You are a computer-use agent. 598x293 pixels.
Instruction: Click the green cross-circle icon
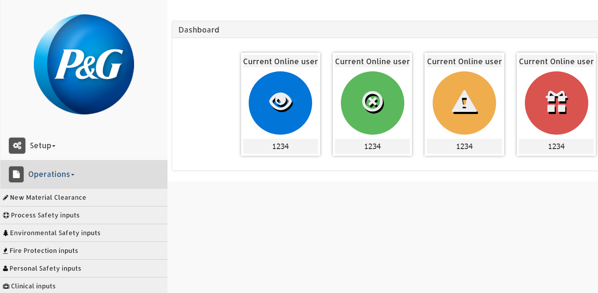(x=373, y=103)
